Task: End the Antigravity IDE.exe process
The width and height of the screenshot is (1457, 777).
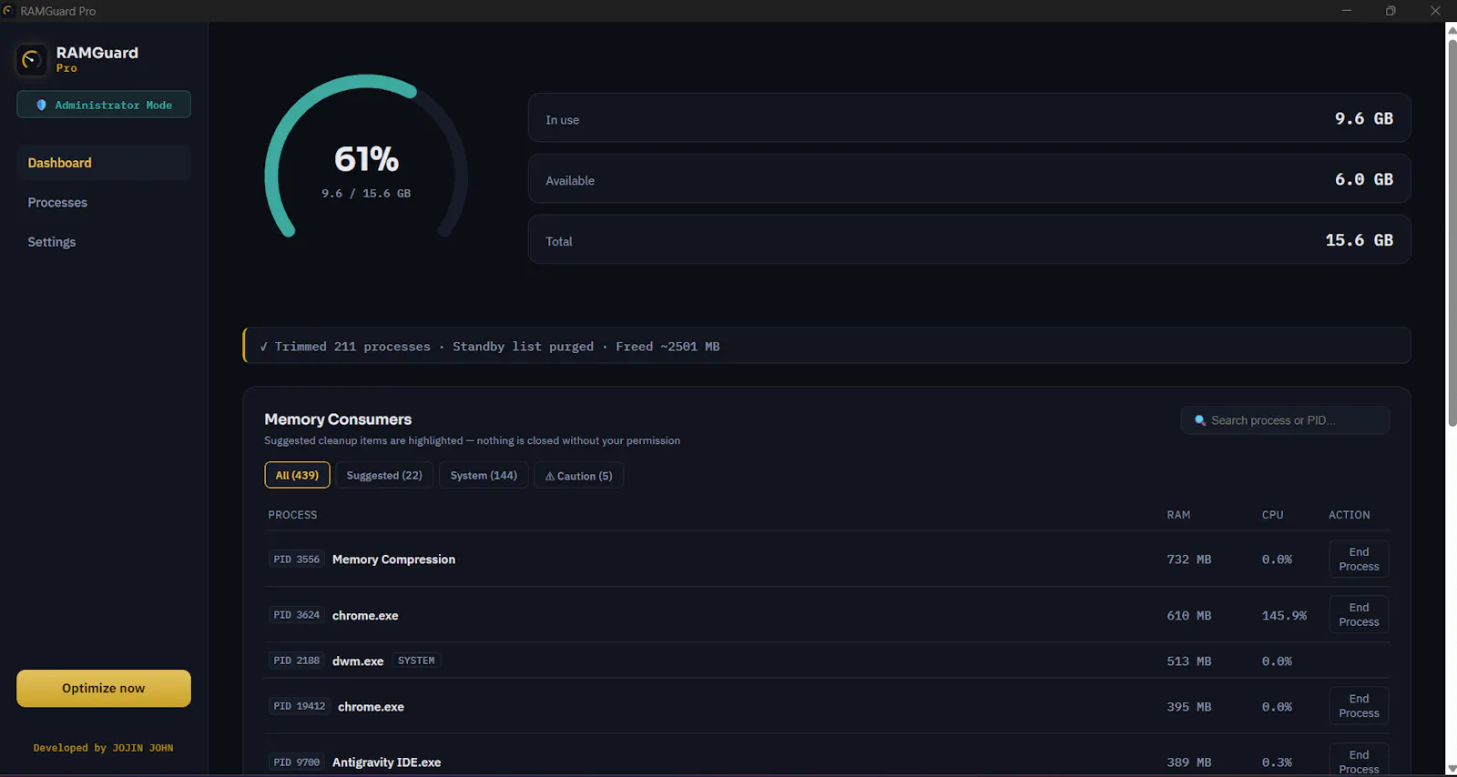Action: point(1359,761)
